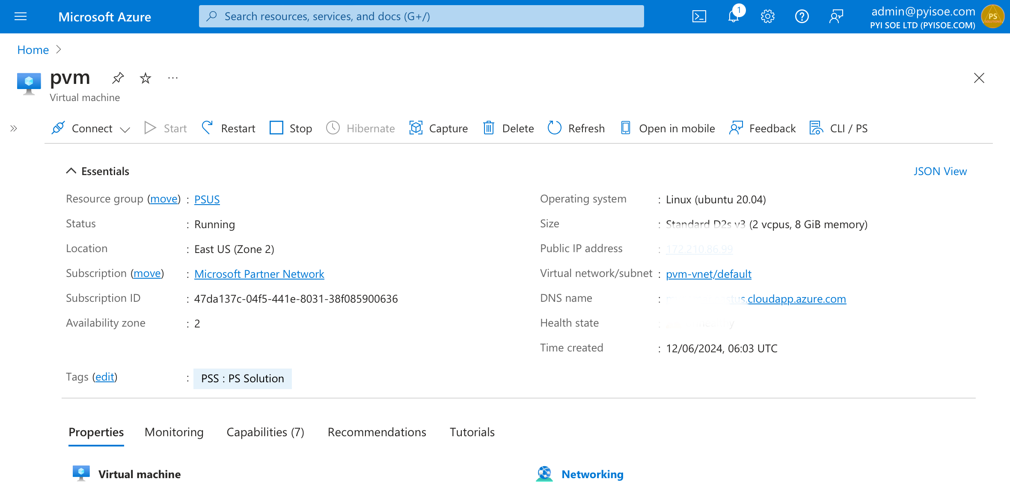Viewport: 1010px width, 485px height.
Task: Open the PSUS resource group
Action: 207,199
